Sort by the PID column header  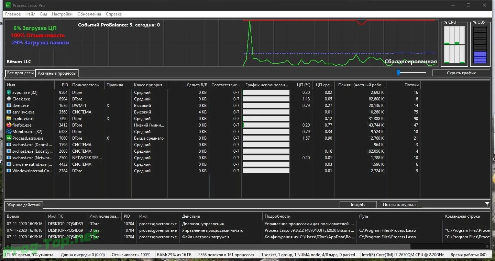(62, 85)
